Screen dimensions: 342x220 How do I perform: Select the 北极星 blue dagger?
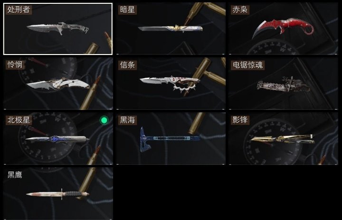click(58, 139)
